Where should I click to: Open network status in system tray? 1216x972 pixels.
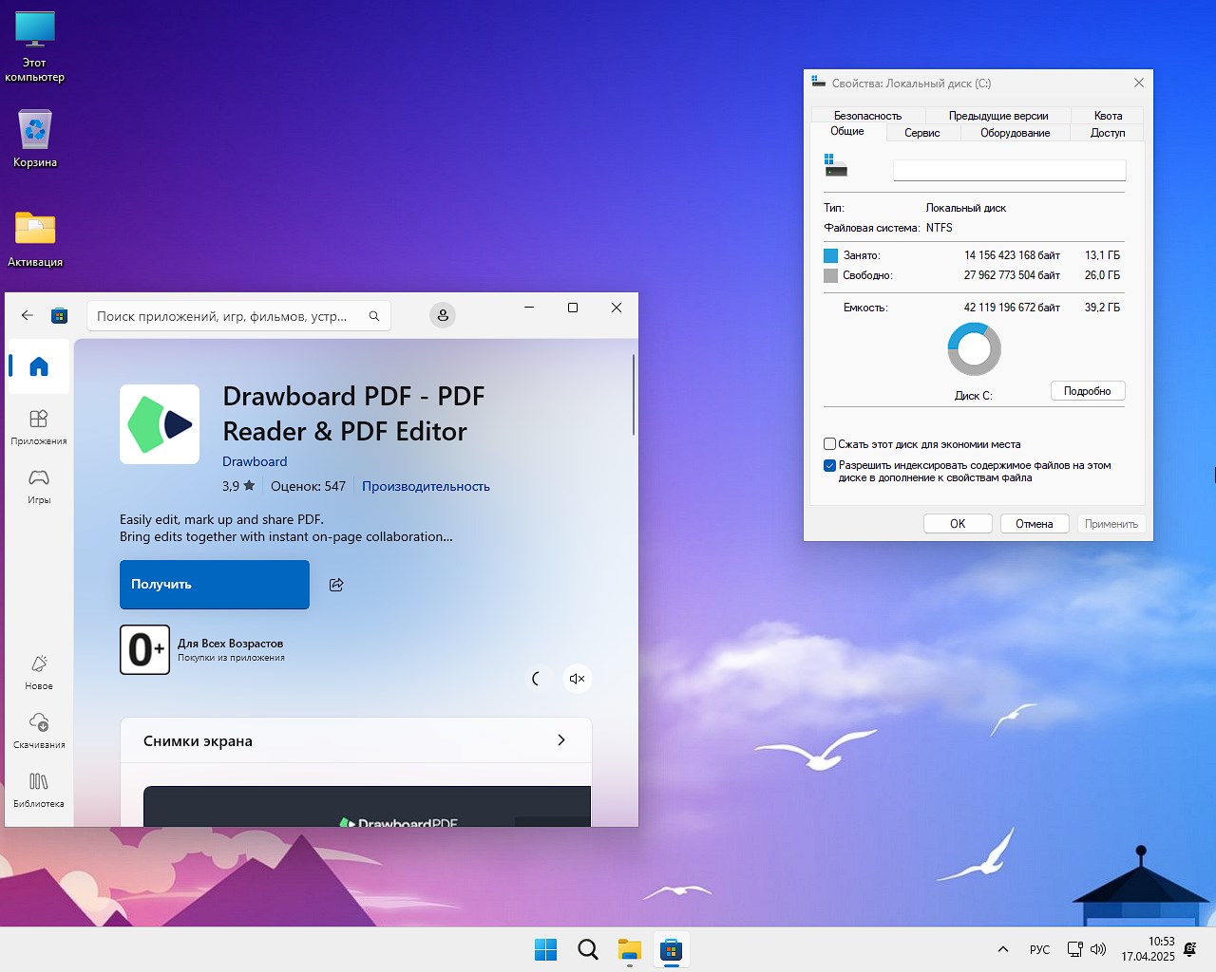coord(1074,949)
